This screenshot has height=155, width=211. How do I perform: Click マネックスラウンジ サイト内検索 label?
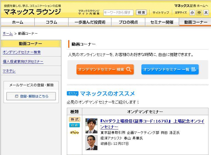click(89, 12)
